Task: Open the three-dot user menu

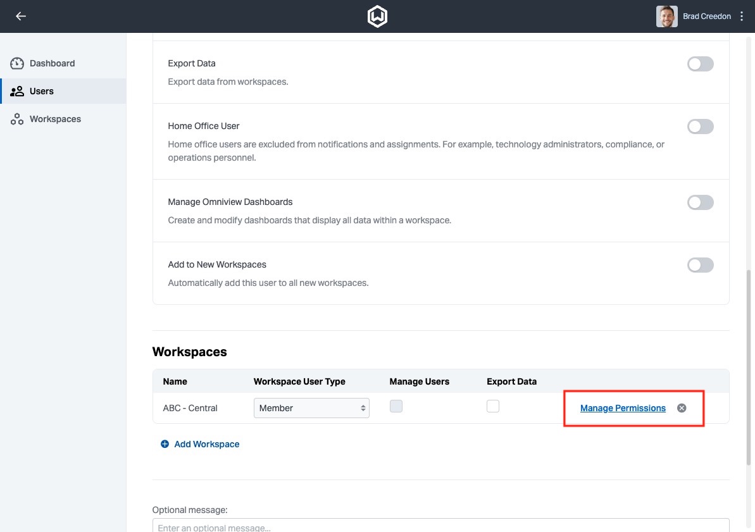Action: (x=742, y=16)
